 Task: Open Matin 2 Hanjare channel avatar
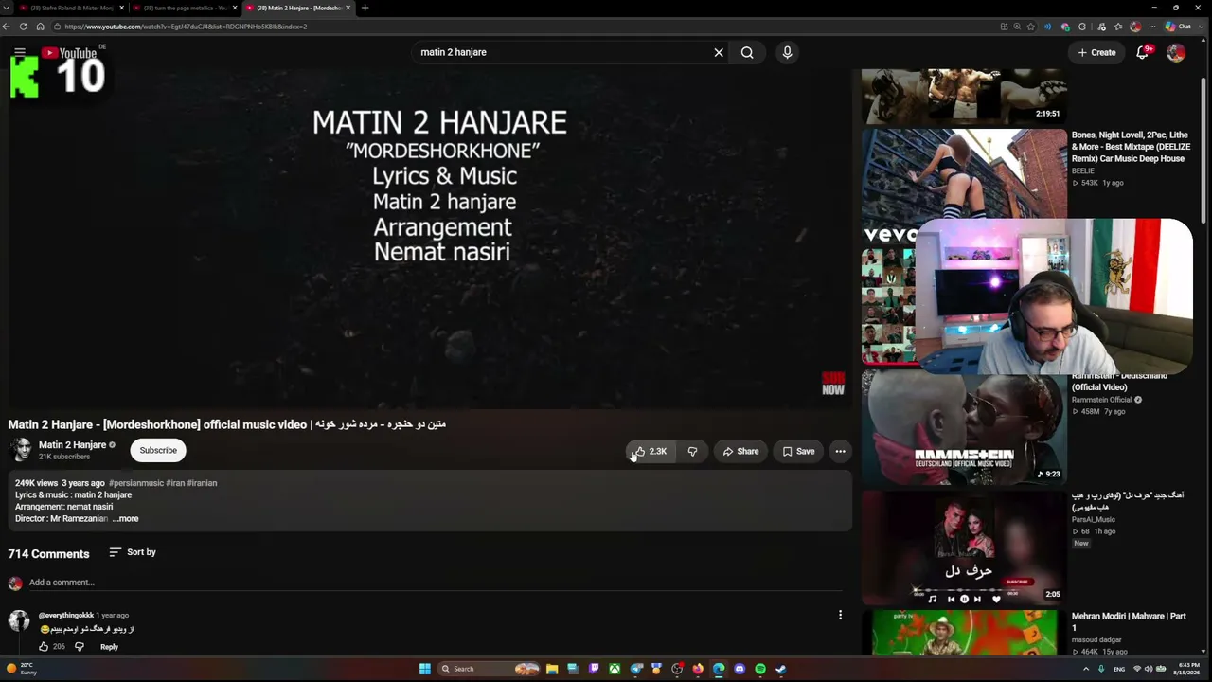[x=21, y=450]
